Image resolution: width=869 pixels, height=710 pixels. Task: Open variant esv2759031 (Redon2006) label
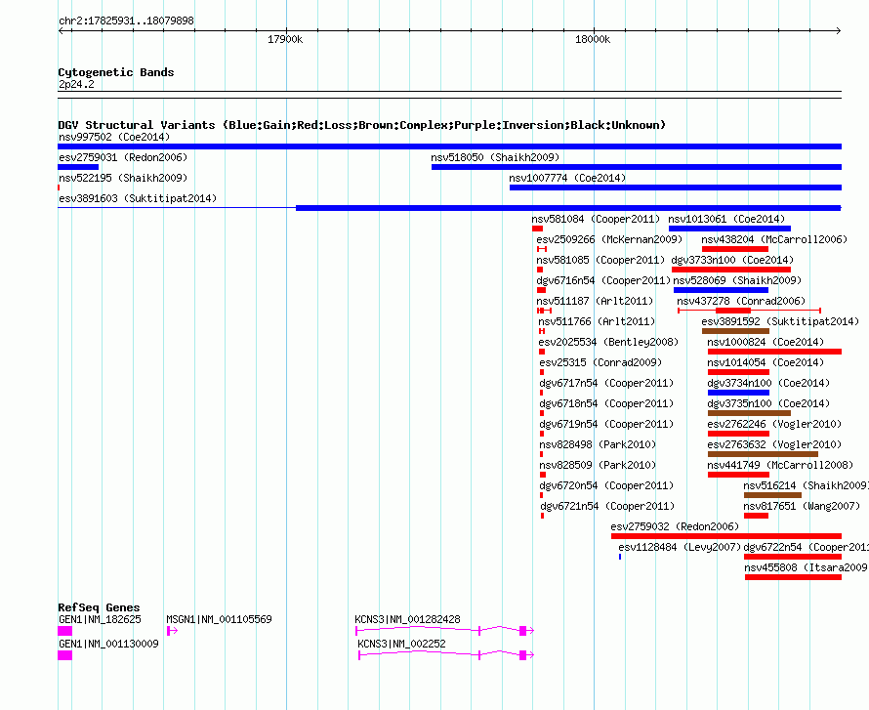click(x=123, y=157)
